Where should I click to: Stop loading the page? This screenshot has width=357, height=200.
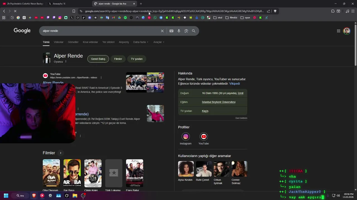tap(15, 11)
